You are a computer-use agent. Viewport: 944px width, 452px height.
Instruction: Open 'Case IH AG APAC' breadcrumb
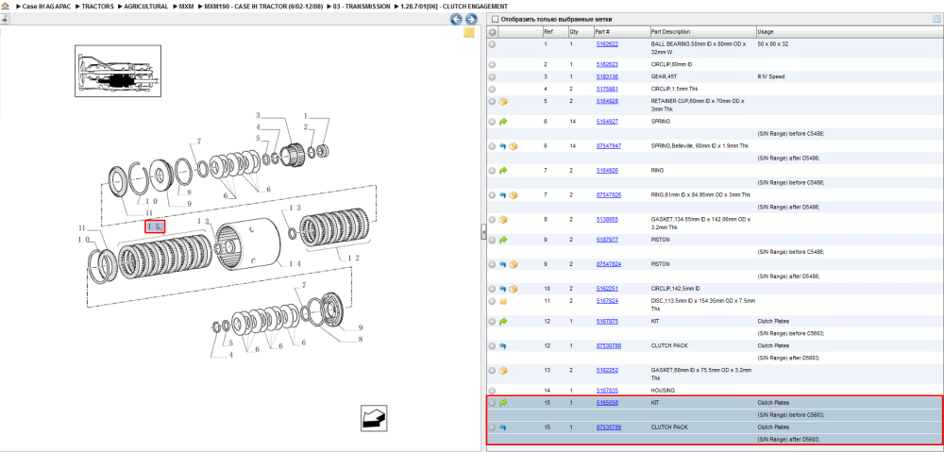click(x=46, y=6)
